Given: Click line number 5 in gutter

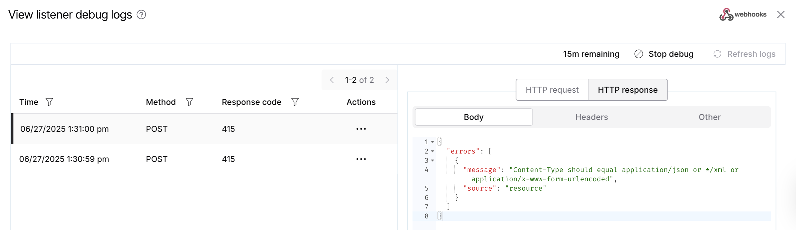Looking at the screenshot, I should point(426,188).
